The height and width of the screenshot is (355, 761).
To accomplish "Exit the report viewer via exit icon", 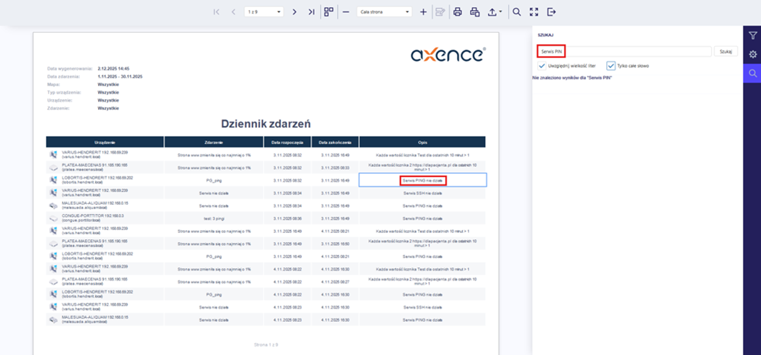I will tap(551, 12).
